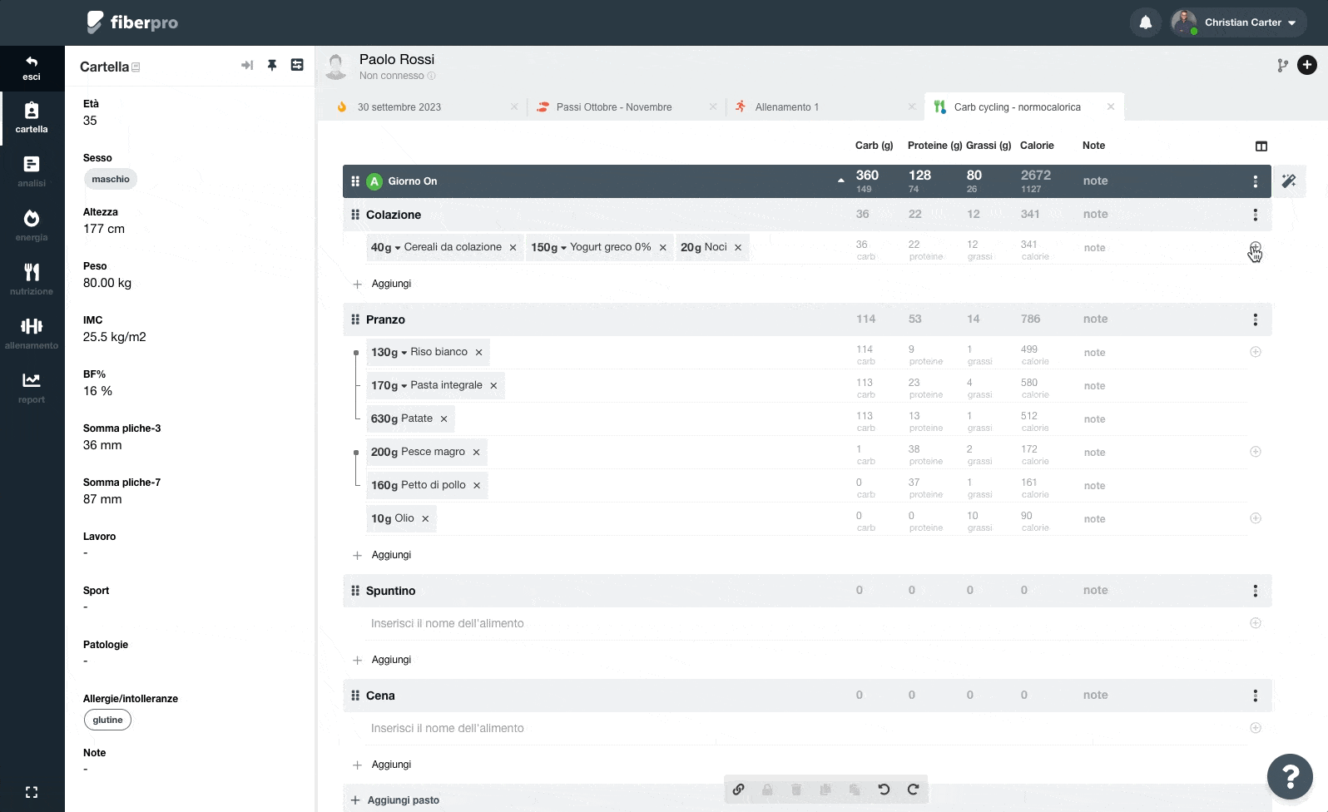Viewport: 1328px width, 812px height.
Task: Open the energia flame sidebar icon
Action: click(32, 218)
